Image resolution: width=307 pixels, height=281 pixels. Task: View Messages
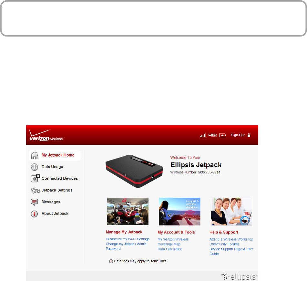tap(51, 202)
